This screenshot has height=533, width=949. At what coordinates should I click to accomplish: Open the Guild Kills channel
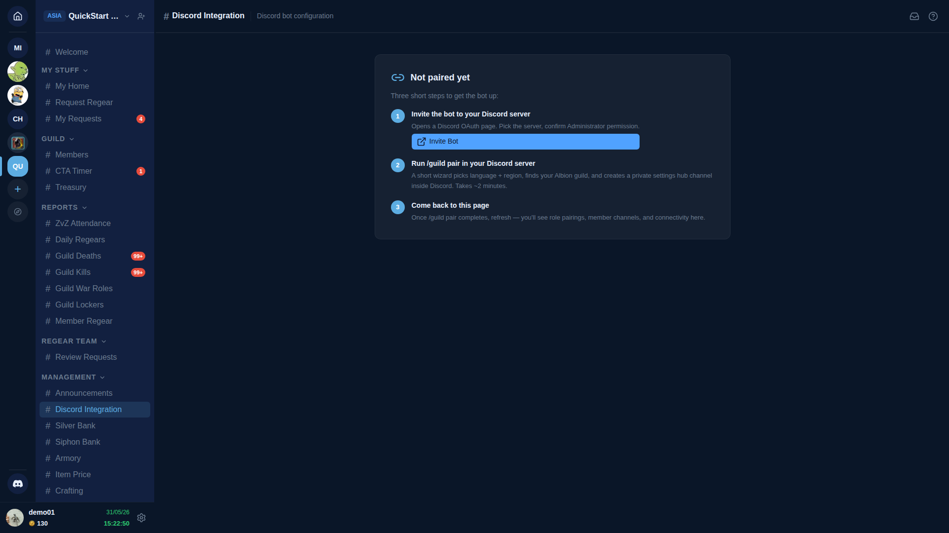tap(95, 272)
